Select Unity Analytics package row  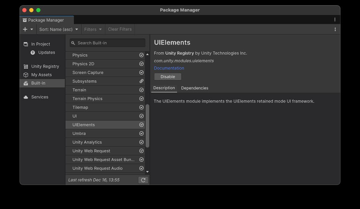point(105,142)
